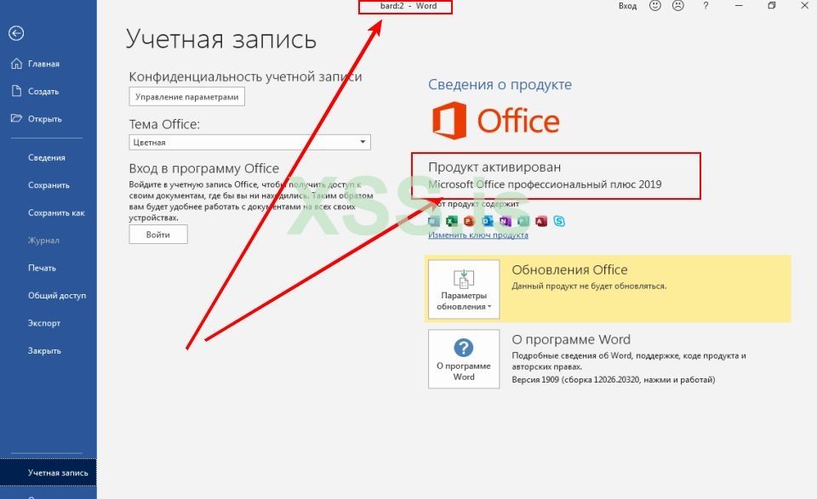Open the Главная home page

43,64
